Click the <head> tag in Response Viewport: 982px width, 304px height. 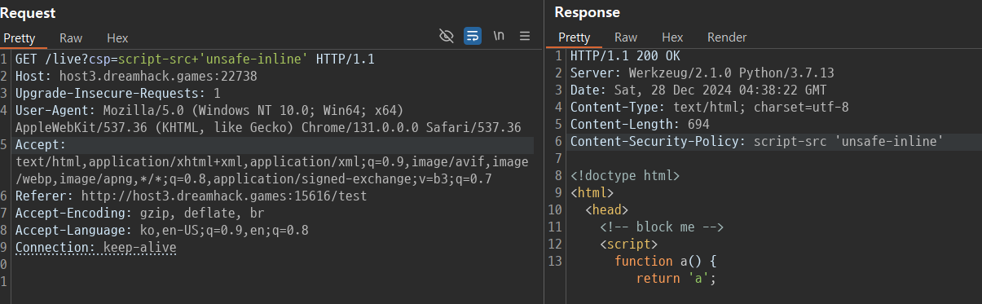point(606,209)
